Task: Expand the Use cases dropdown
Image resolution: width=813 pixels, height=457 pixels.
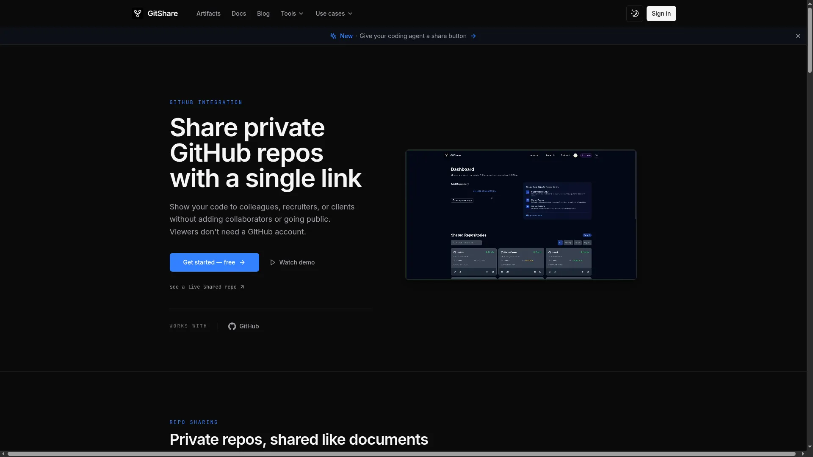Action: [x=334, y=14]
